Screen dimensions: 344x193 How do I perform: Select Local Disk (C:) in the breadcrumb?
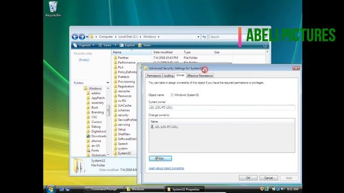128,37
